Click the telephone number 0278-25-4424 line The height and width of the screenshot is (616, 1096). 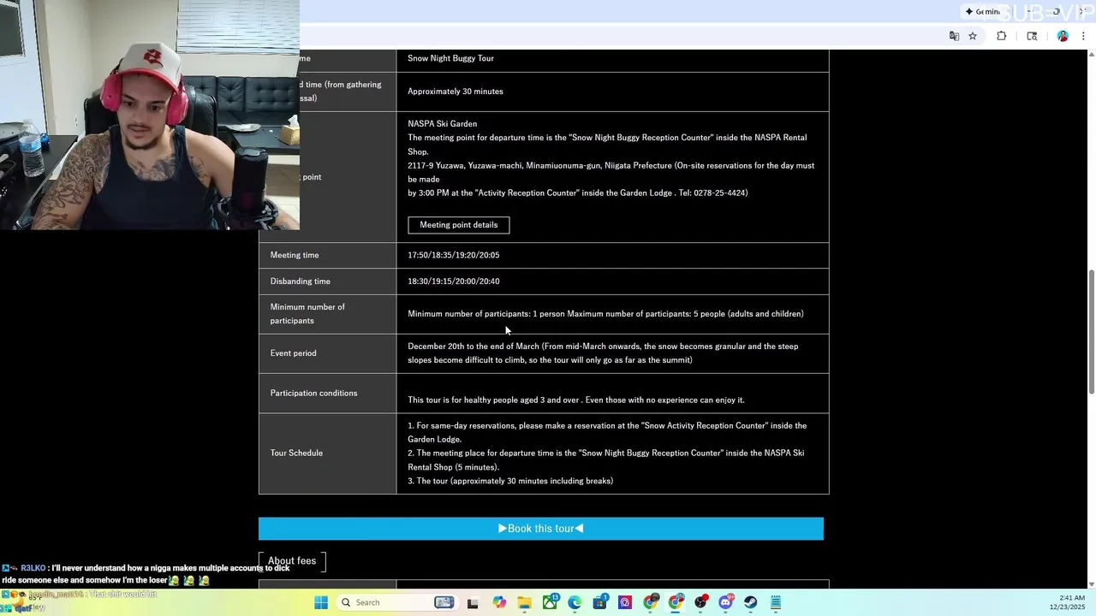578,192
